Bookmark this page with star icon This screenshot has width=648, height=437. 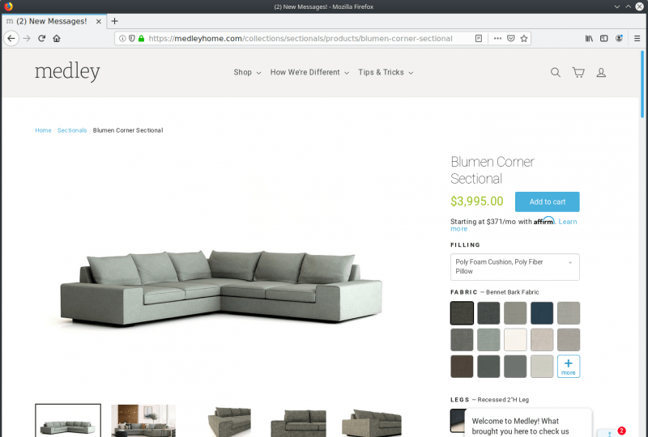tap(524, 38)
